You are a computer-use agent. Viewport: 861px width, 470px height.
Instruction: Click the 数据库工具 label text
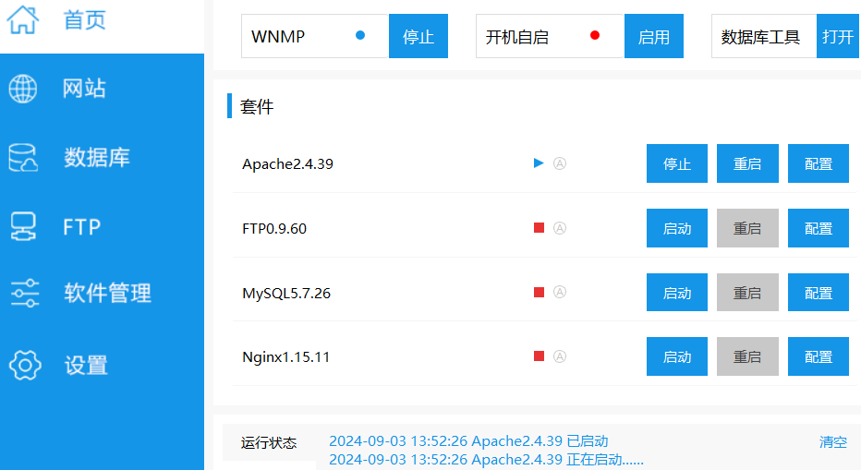760,37
